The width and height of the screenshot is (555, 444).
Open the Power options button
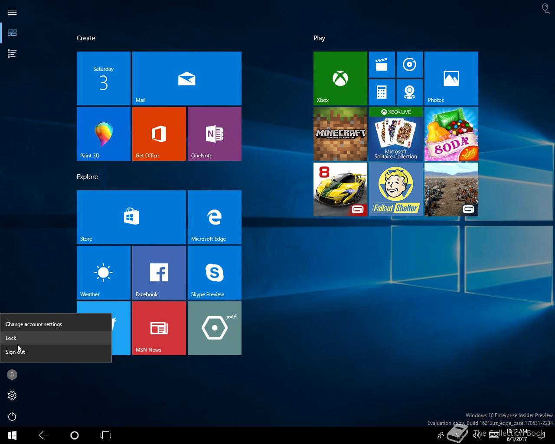pos(12,416)
